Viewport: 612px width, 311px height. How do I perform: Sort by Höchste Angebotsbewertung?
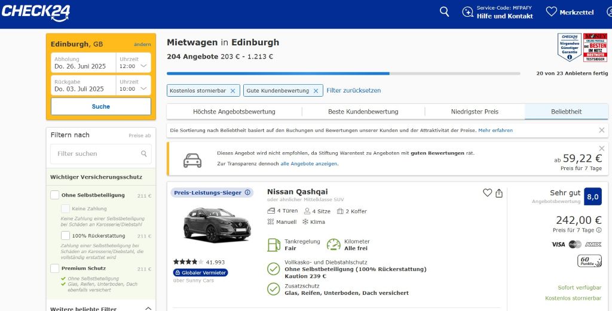pyautogui.click(x=234, y=112)
